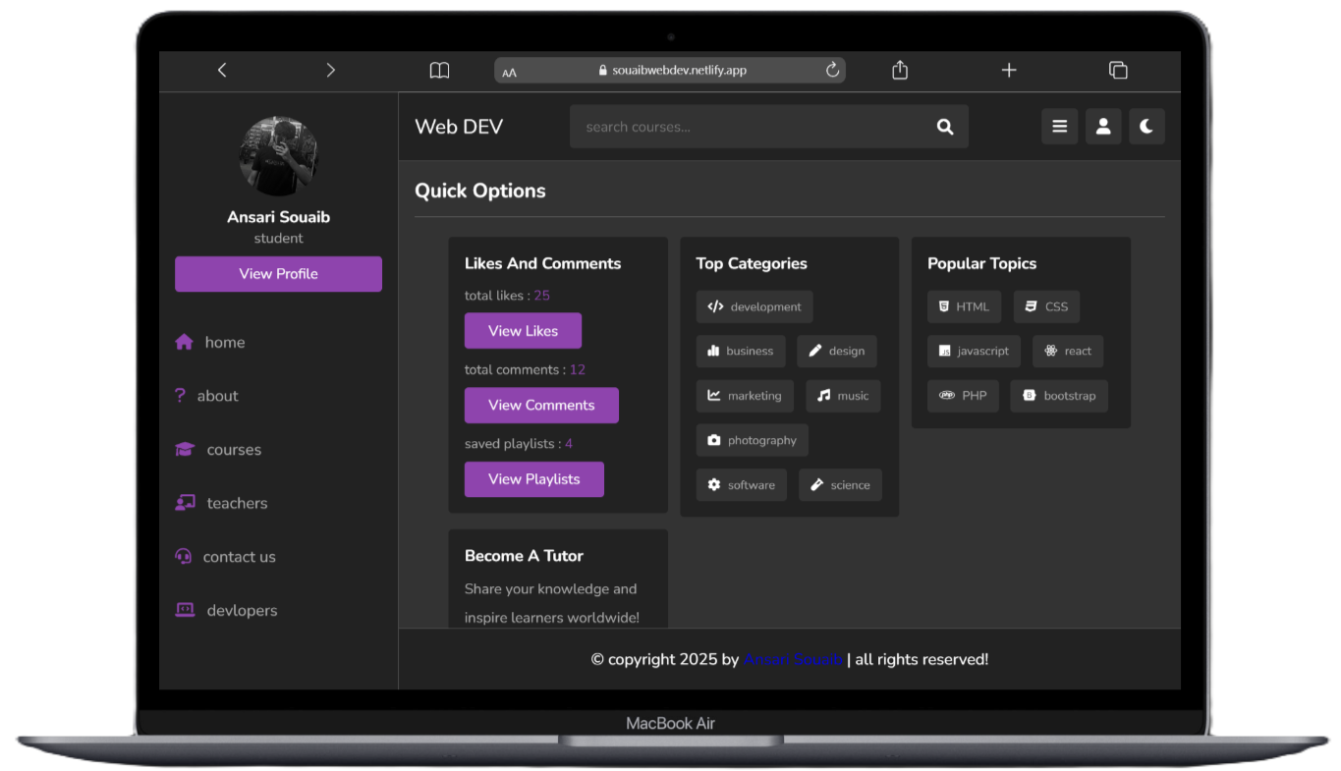The width and height of the screenshot is (1341, 771).
Task: Reload the page via the address bar icon
Action: point(832,70)
